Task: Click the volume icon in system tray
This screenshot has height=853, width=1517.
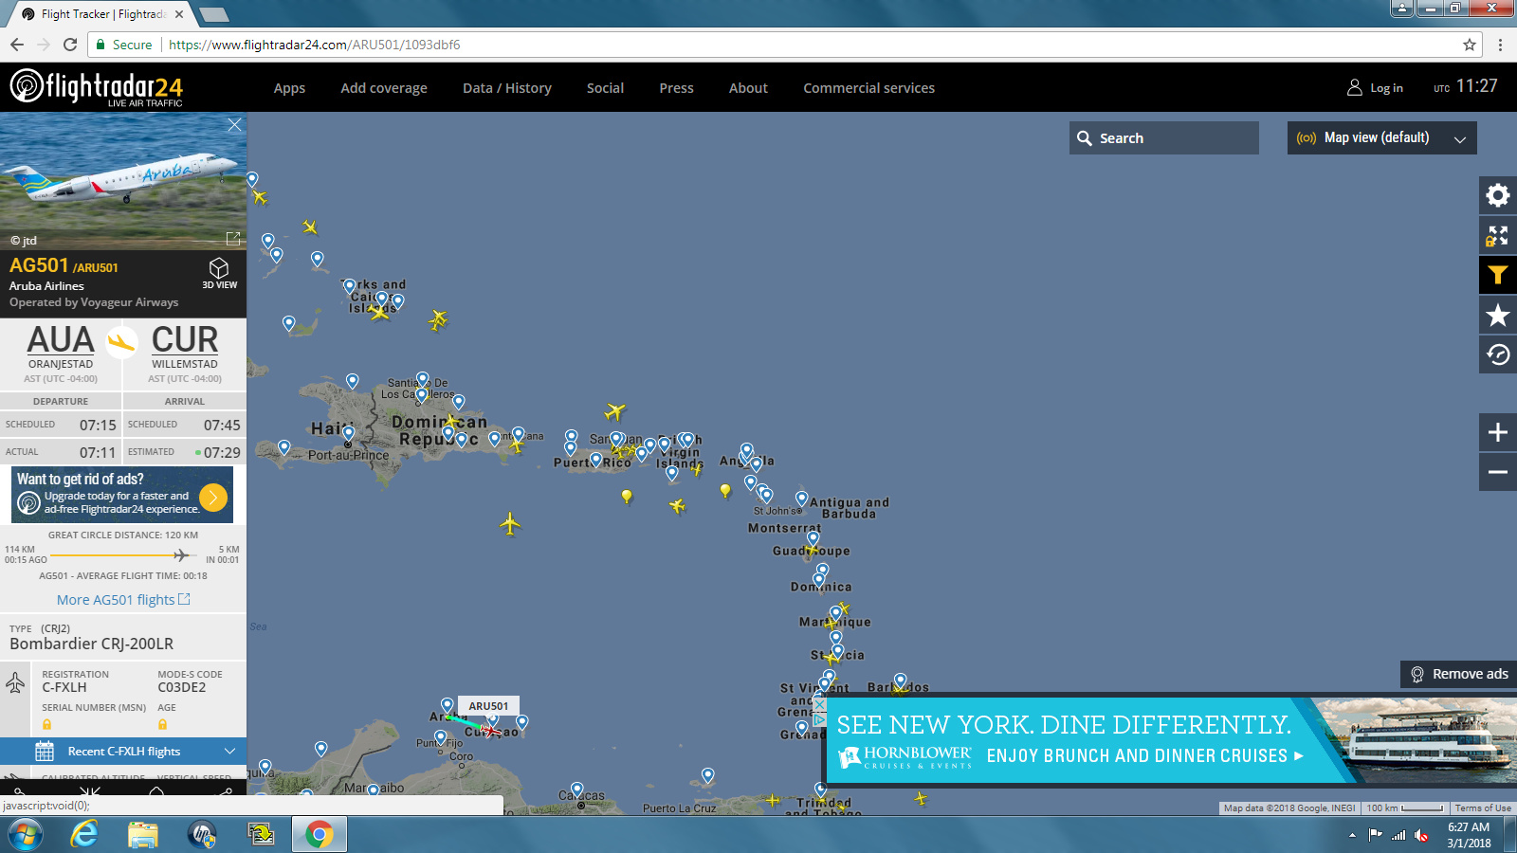Action: click(x=1421, y=835)
